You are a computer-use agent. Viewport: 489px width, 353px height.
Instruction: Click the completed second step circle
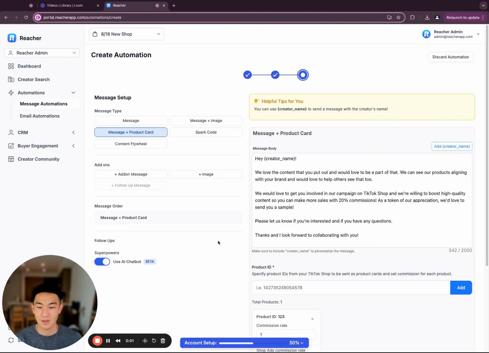pos(275,75)
